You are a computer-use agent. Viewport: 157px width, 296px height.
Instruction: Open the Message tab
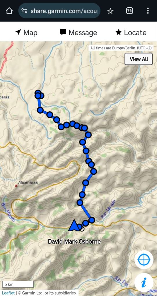78,32
